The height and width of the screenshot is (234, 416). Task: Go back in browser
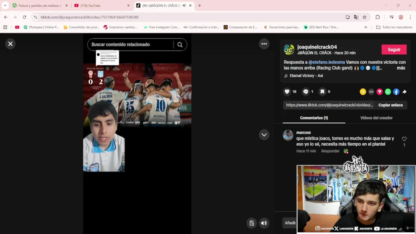(x=6, y=17)
